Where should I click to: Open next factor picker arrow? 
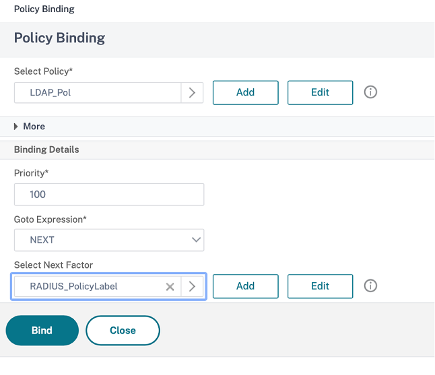(x=192, y=287)
